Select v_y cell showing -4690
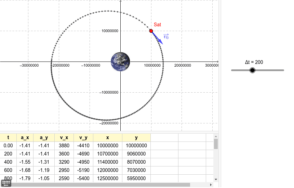Screen dimensions: 294x188 coord(83,154)
